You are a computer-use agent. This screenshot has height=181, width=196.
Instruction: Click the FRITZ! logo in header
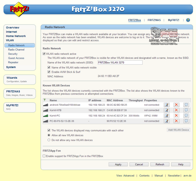pyautogui.click(x=19, y=9)
